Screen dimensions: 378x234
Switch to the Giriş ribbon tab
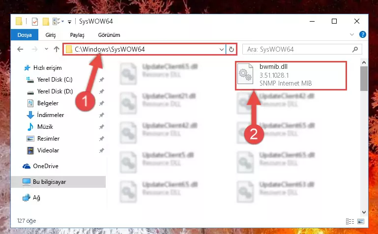click(51, 35)
